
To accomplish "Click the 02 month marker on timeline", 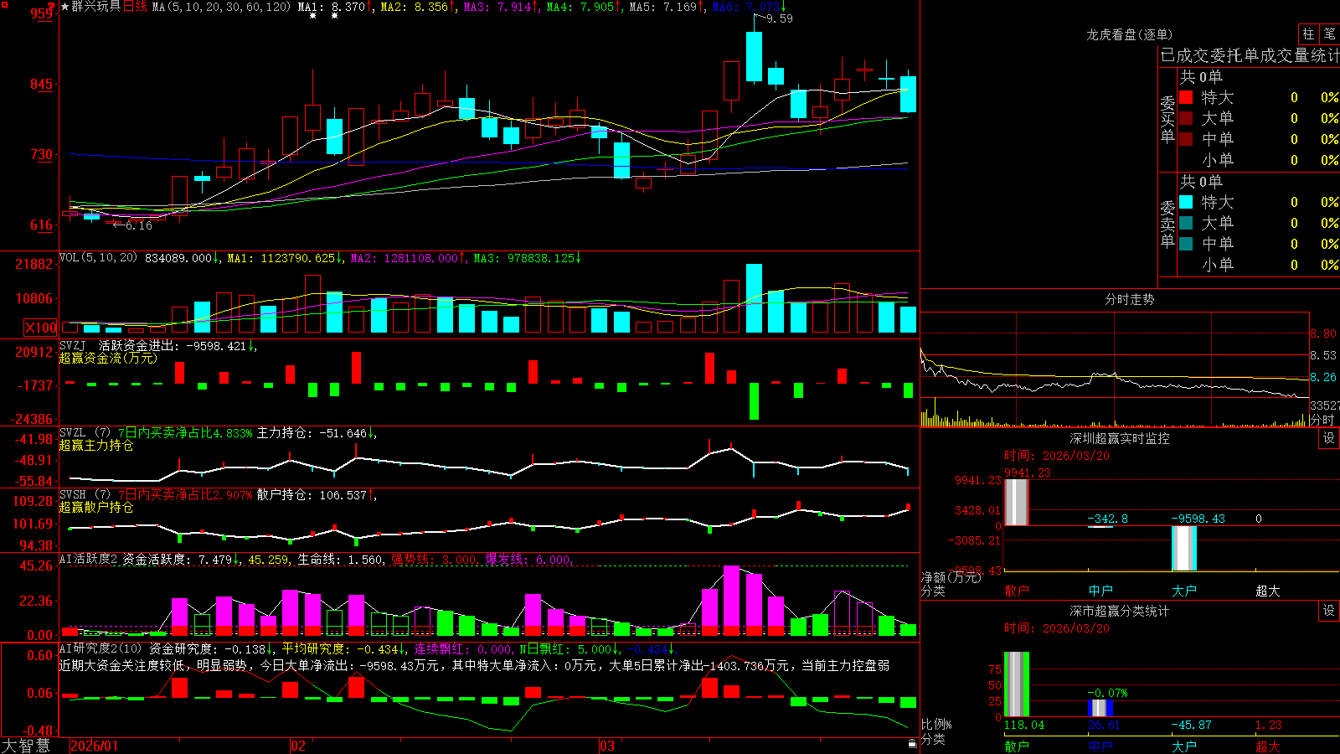I will pyautogui.click(x=297, y=746).
